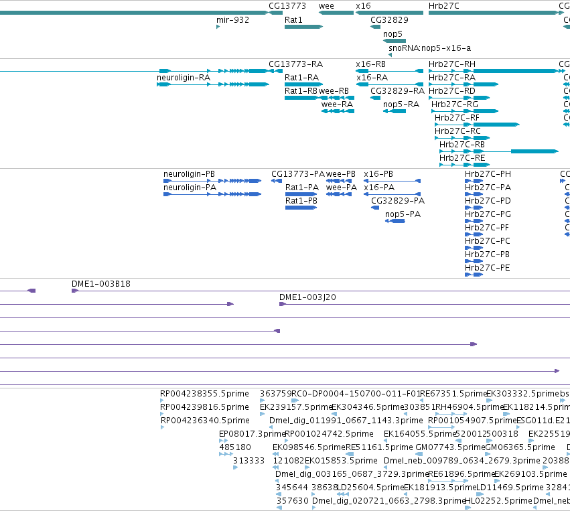The height and width of the screenshot is (511, 570).
Task: Click the CG13773 gene label
Action: pyautogui.click(x=287, y=6)
